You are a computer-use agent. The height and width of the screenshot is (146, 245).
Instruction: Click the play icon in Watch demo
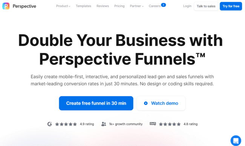[x=145, y=103]
